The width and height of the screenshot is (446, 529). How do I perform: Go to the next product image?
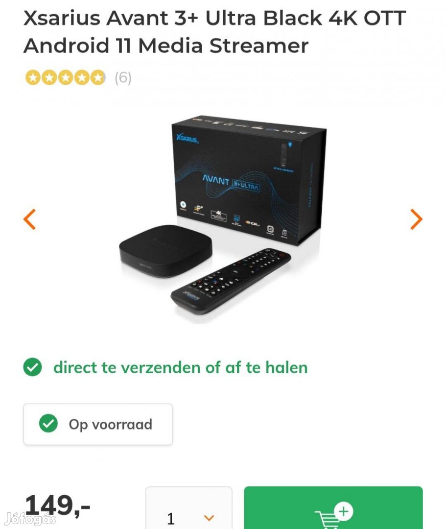point(416,219)
